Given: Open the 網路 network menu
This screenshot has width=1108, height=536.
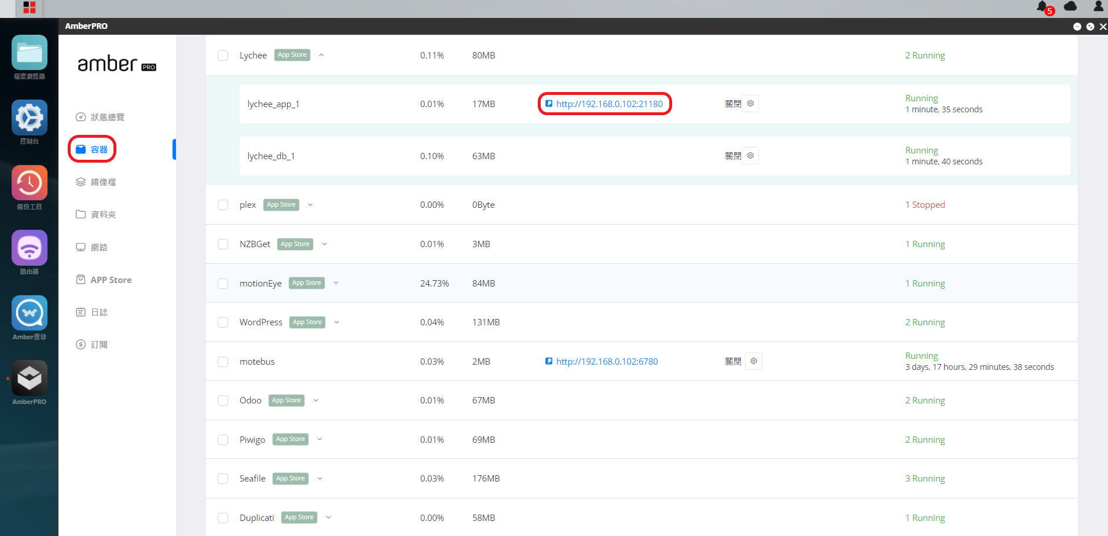Looking at the screenshot, I should tap(92, 247).
